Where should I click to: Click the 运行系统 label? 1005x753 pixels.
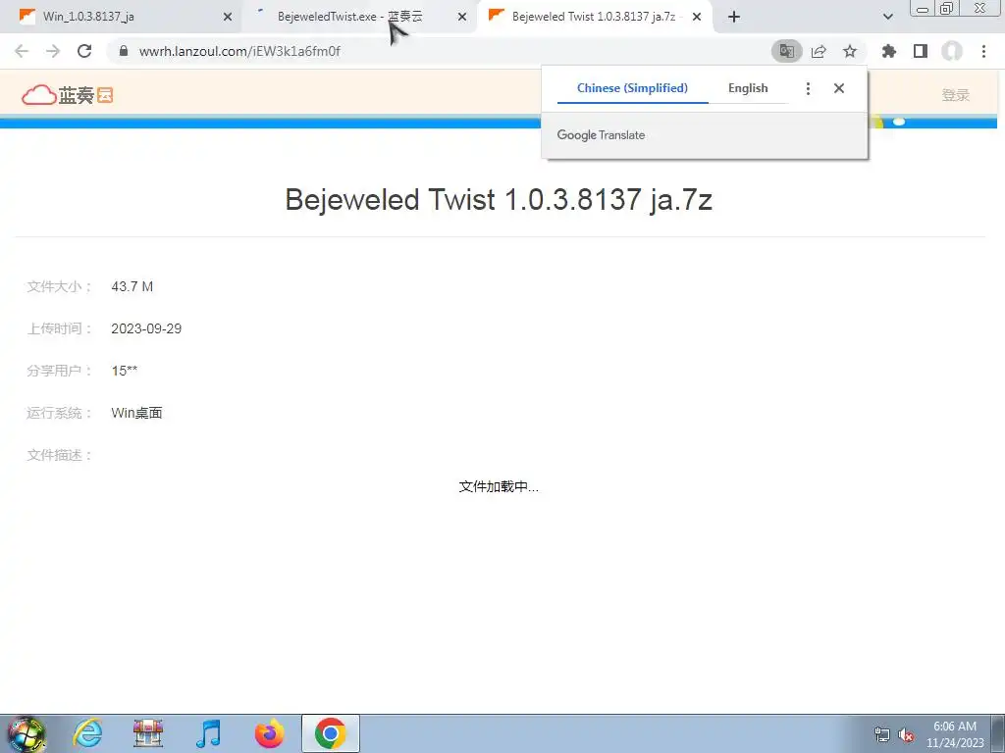[59, 413]
